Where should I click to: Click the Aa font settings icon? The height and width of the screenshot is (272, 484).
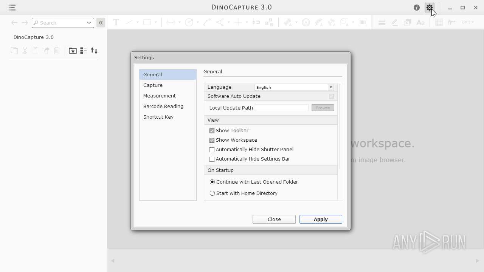point(420,22)
